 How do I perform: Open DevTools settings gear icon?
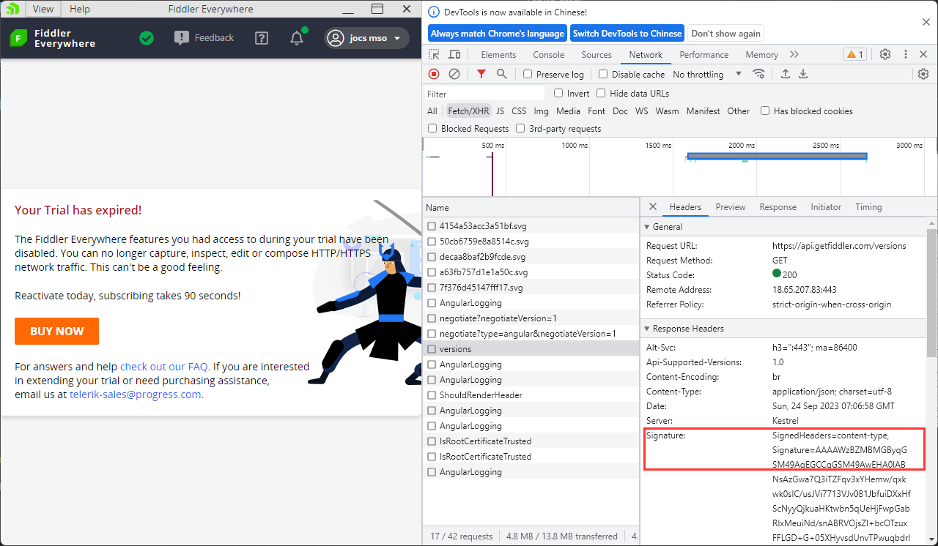pos(885,55)
